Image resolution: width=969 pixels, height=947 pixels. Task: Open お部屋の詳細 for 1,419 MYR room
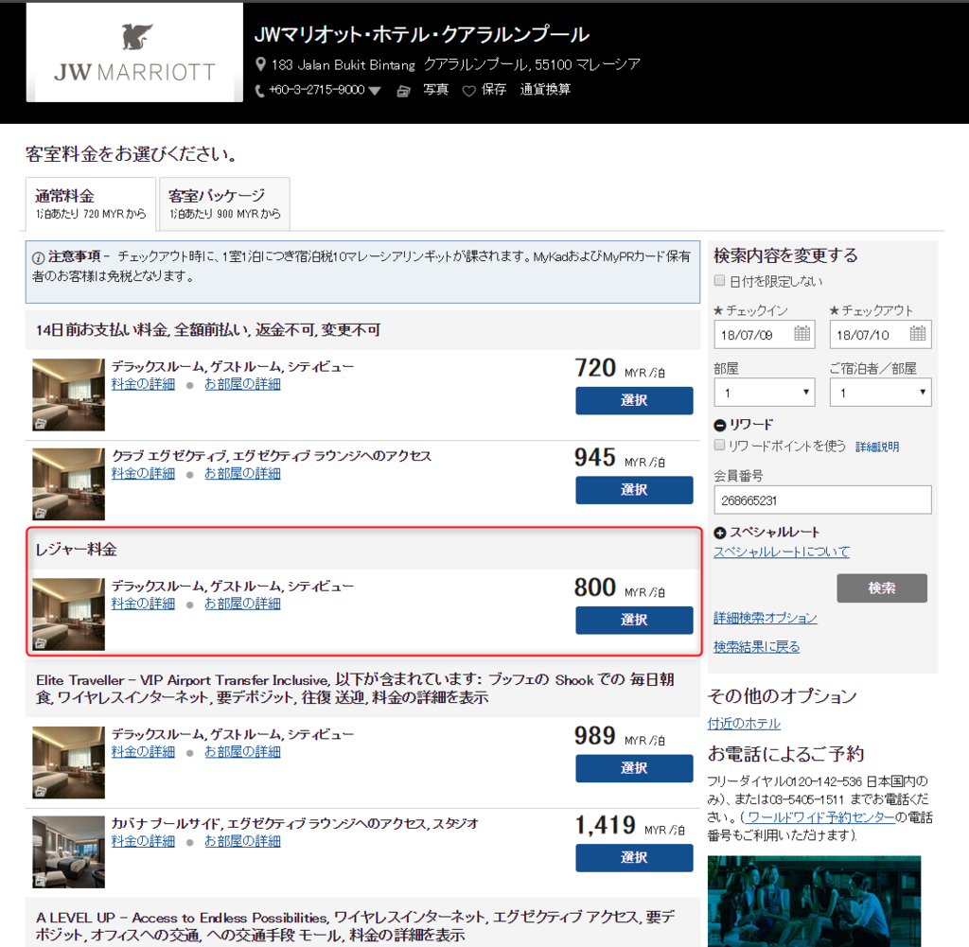(x=242, y=841)
